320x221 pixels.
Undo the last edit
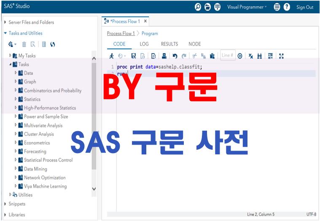point(175,56)
